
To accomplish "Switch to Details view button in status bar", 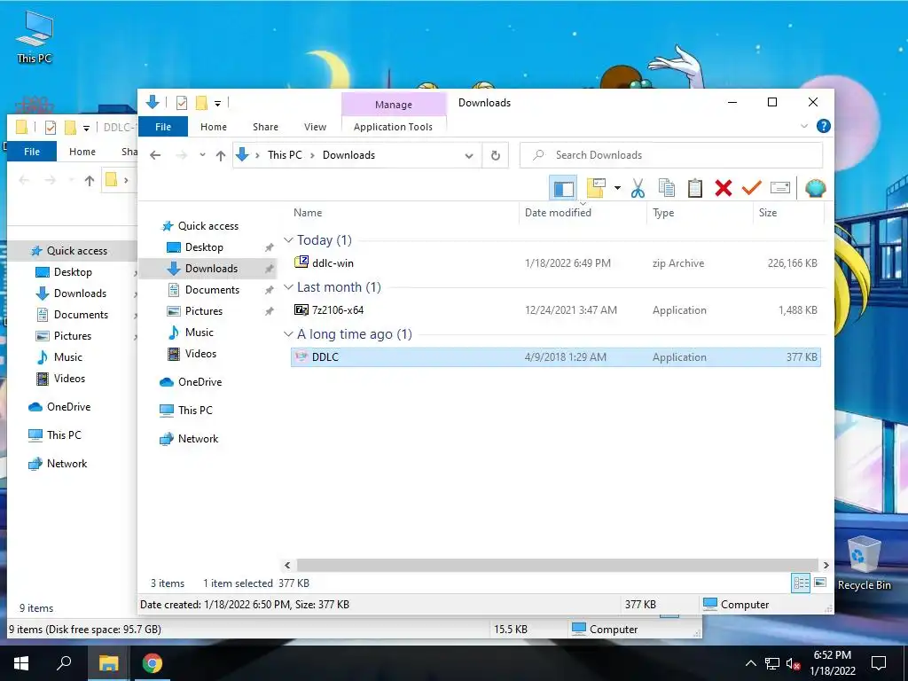I will 801,583.
